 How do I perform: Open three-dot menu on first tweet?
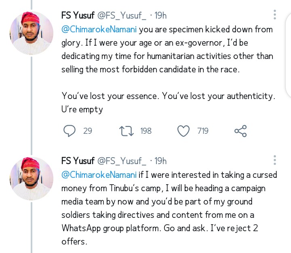coord(275,15)
